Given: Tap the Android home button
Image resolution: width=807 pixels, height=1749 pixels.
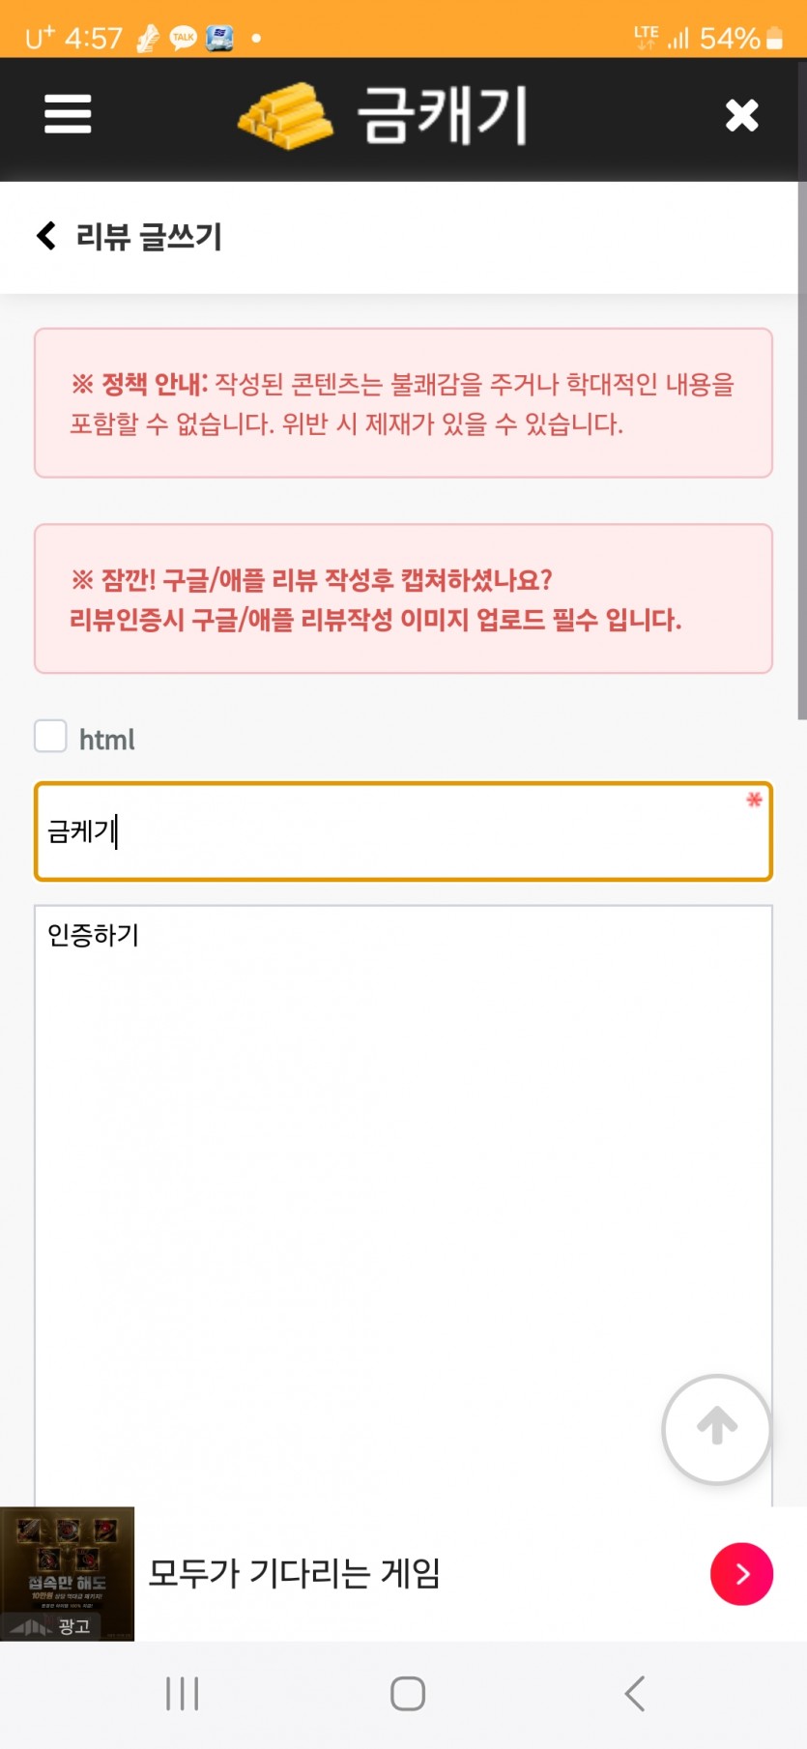Looking at the screenshot, I should (407, 1693).
